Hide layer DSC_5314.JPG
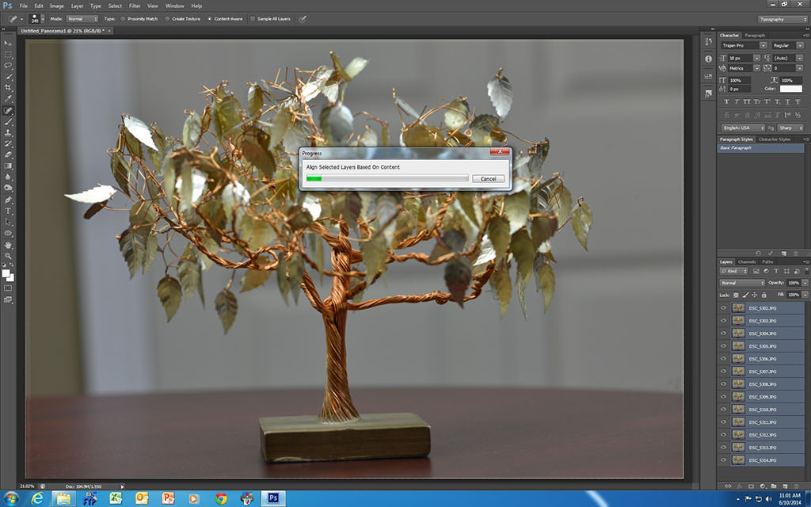811x507 pixels. pyautogui.click(x=724, y=460)
